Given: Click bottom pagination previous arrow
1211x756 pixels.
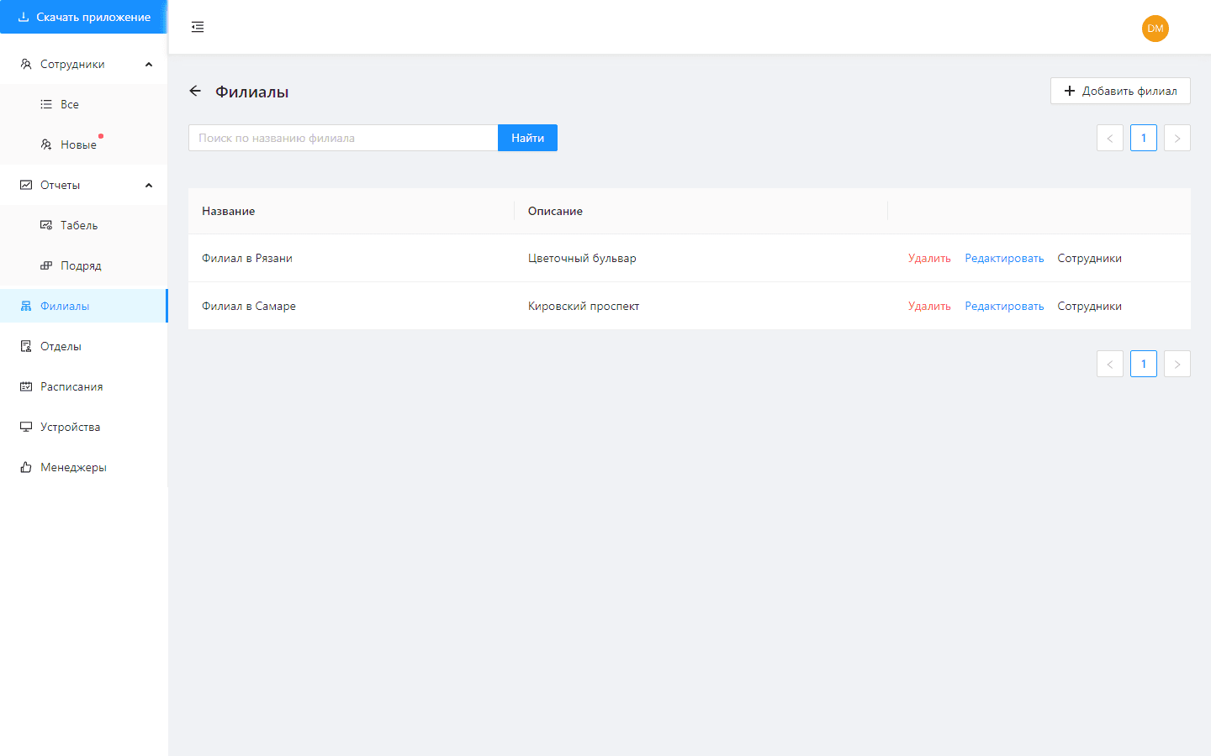Looking at the screenshot, I should (1110, 364).
